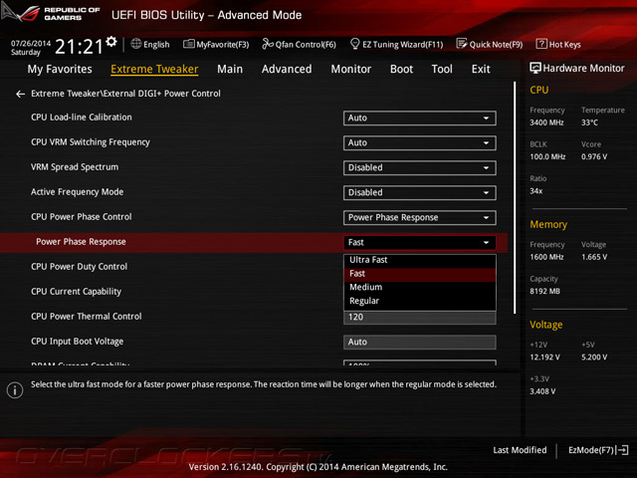Select the CPU Power Thermal Control label
The width and height of the screenshot is (637, 478).
87,317
